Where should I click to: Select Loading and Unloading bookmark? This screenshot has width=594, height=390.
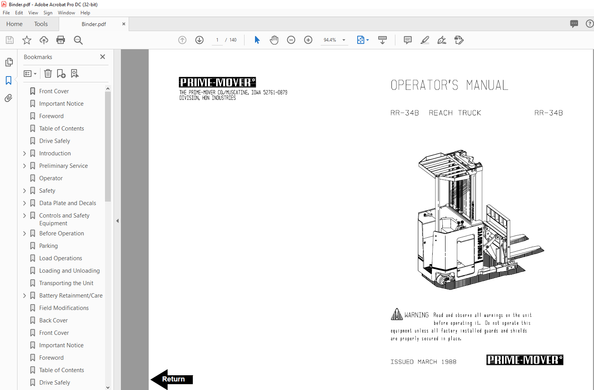click(70, 271)
